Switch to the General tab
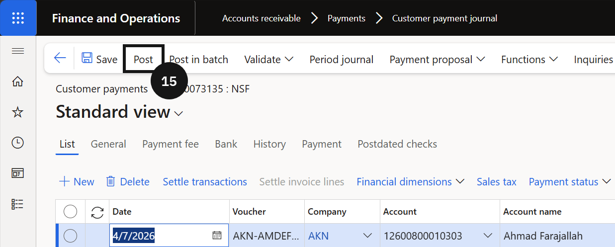 click(x=108, y=144)
